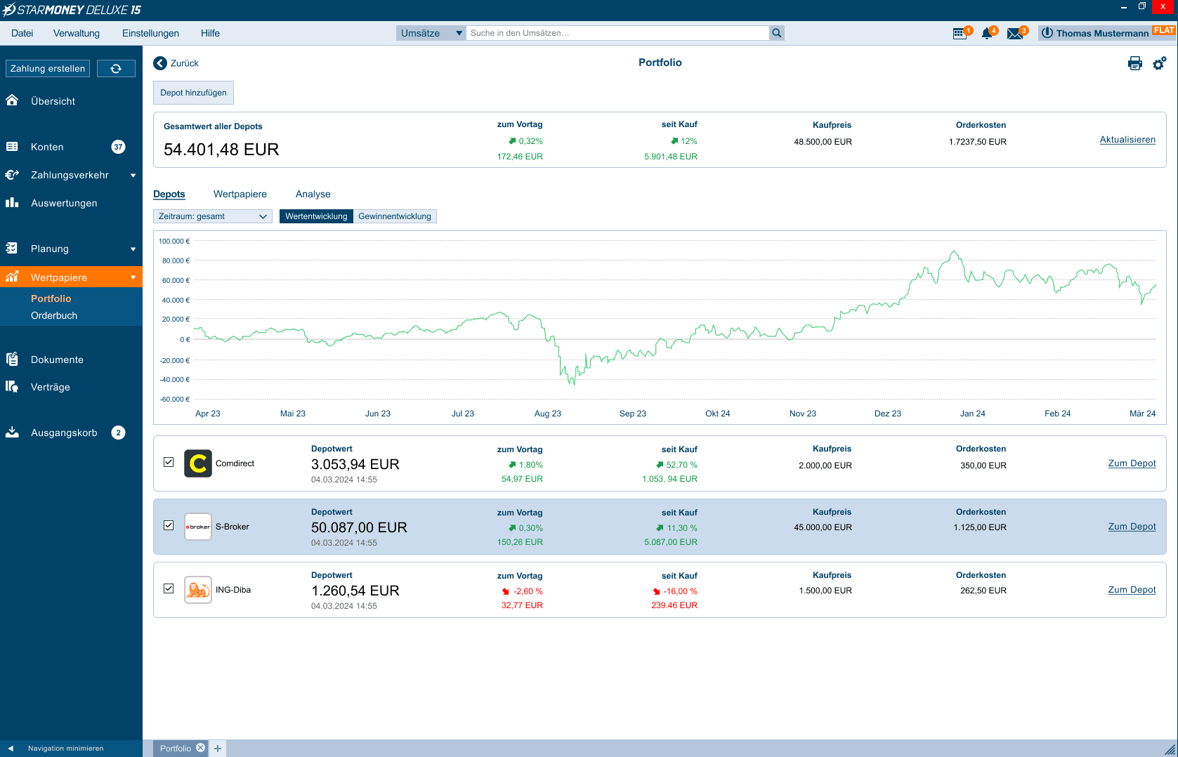Switch to the Wertpapiere tab
Viewport: 1178px width, 757px height.
(240, 194)
